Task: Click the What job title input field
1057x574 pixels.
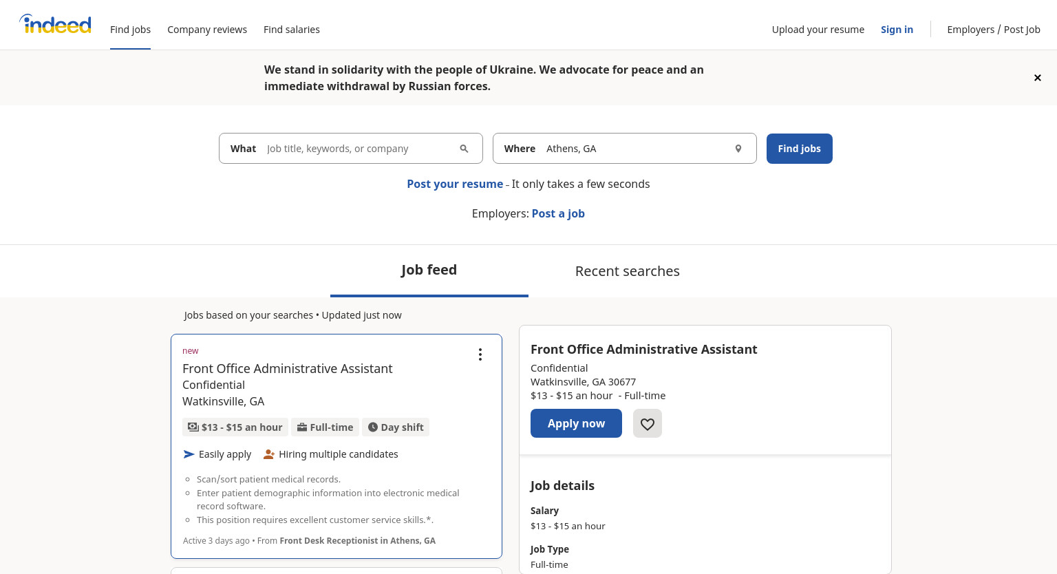Action: point(351,149)
